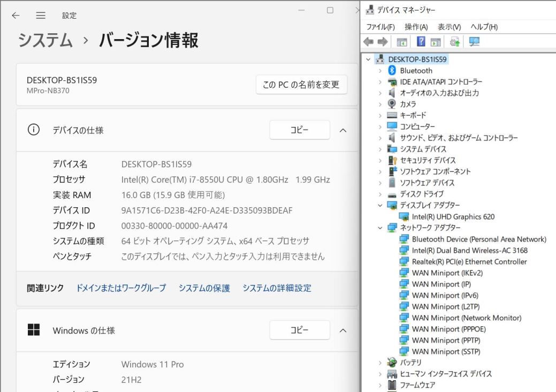
Task: Open the domain or workgroup link
Action: 121,288
